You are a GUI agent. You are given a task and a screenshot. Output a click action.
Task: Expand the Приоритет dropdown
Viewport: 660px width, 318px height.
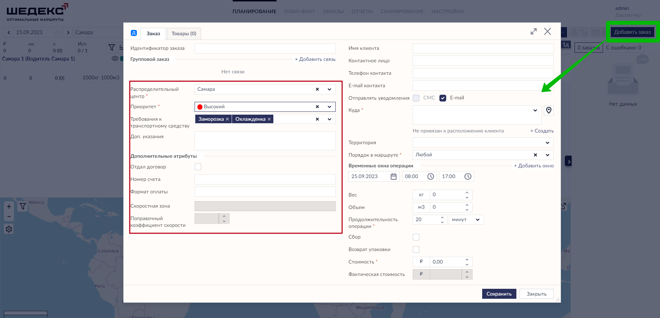click(x=329, y=107)
